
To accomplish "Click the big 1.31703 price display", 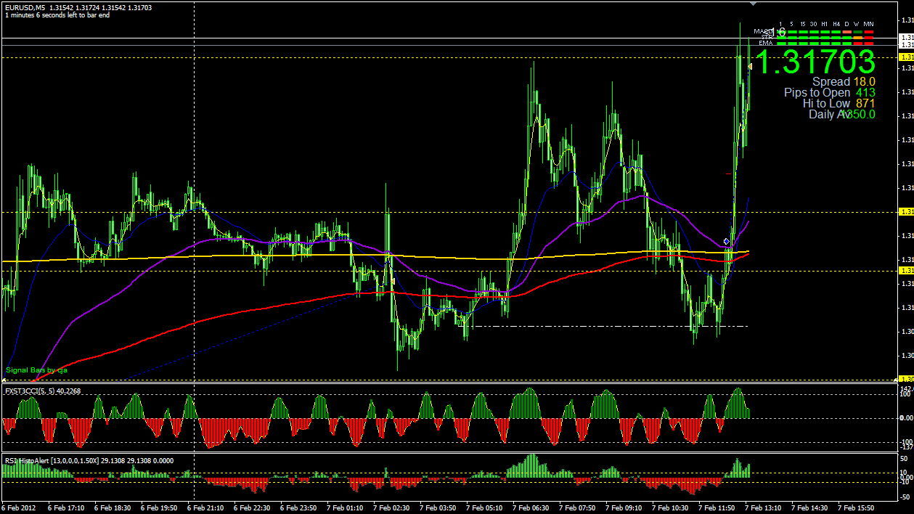I will click(816, 62).
